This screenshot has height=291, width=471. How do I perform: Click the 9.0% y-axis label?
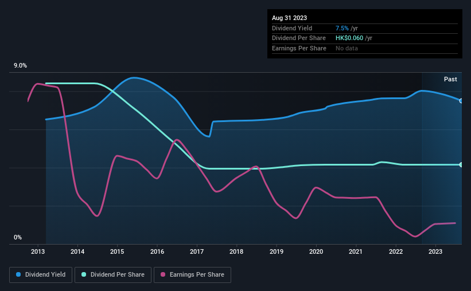20,66
